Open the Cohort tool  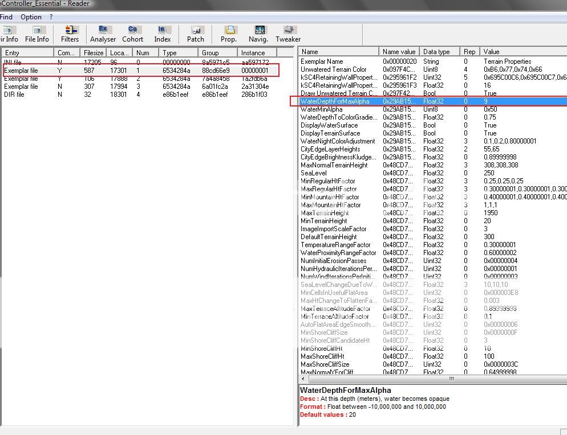pos(132,34)
